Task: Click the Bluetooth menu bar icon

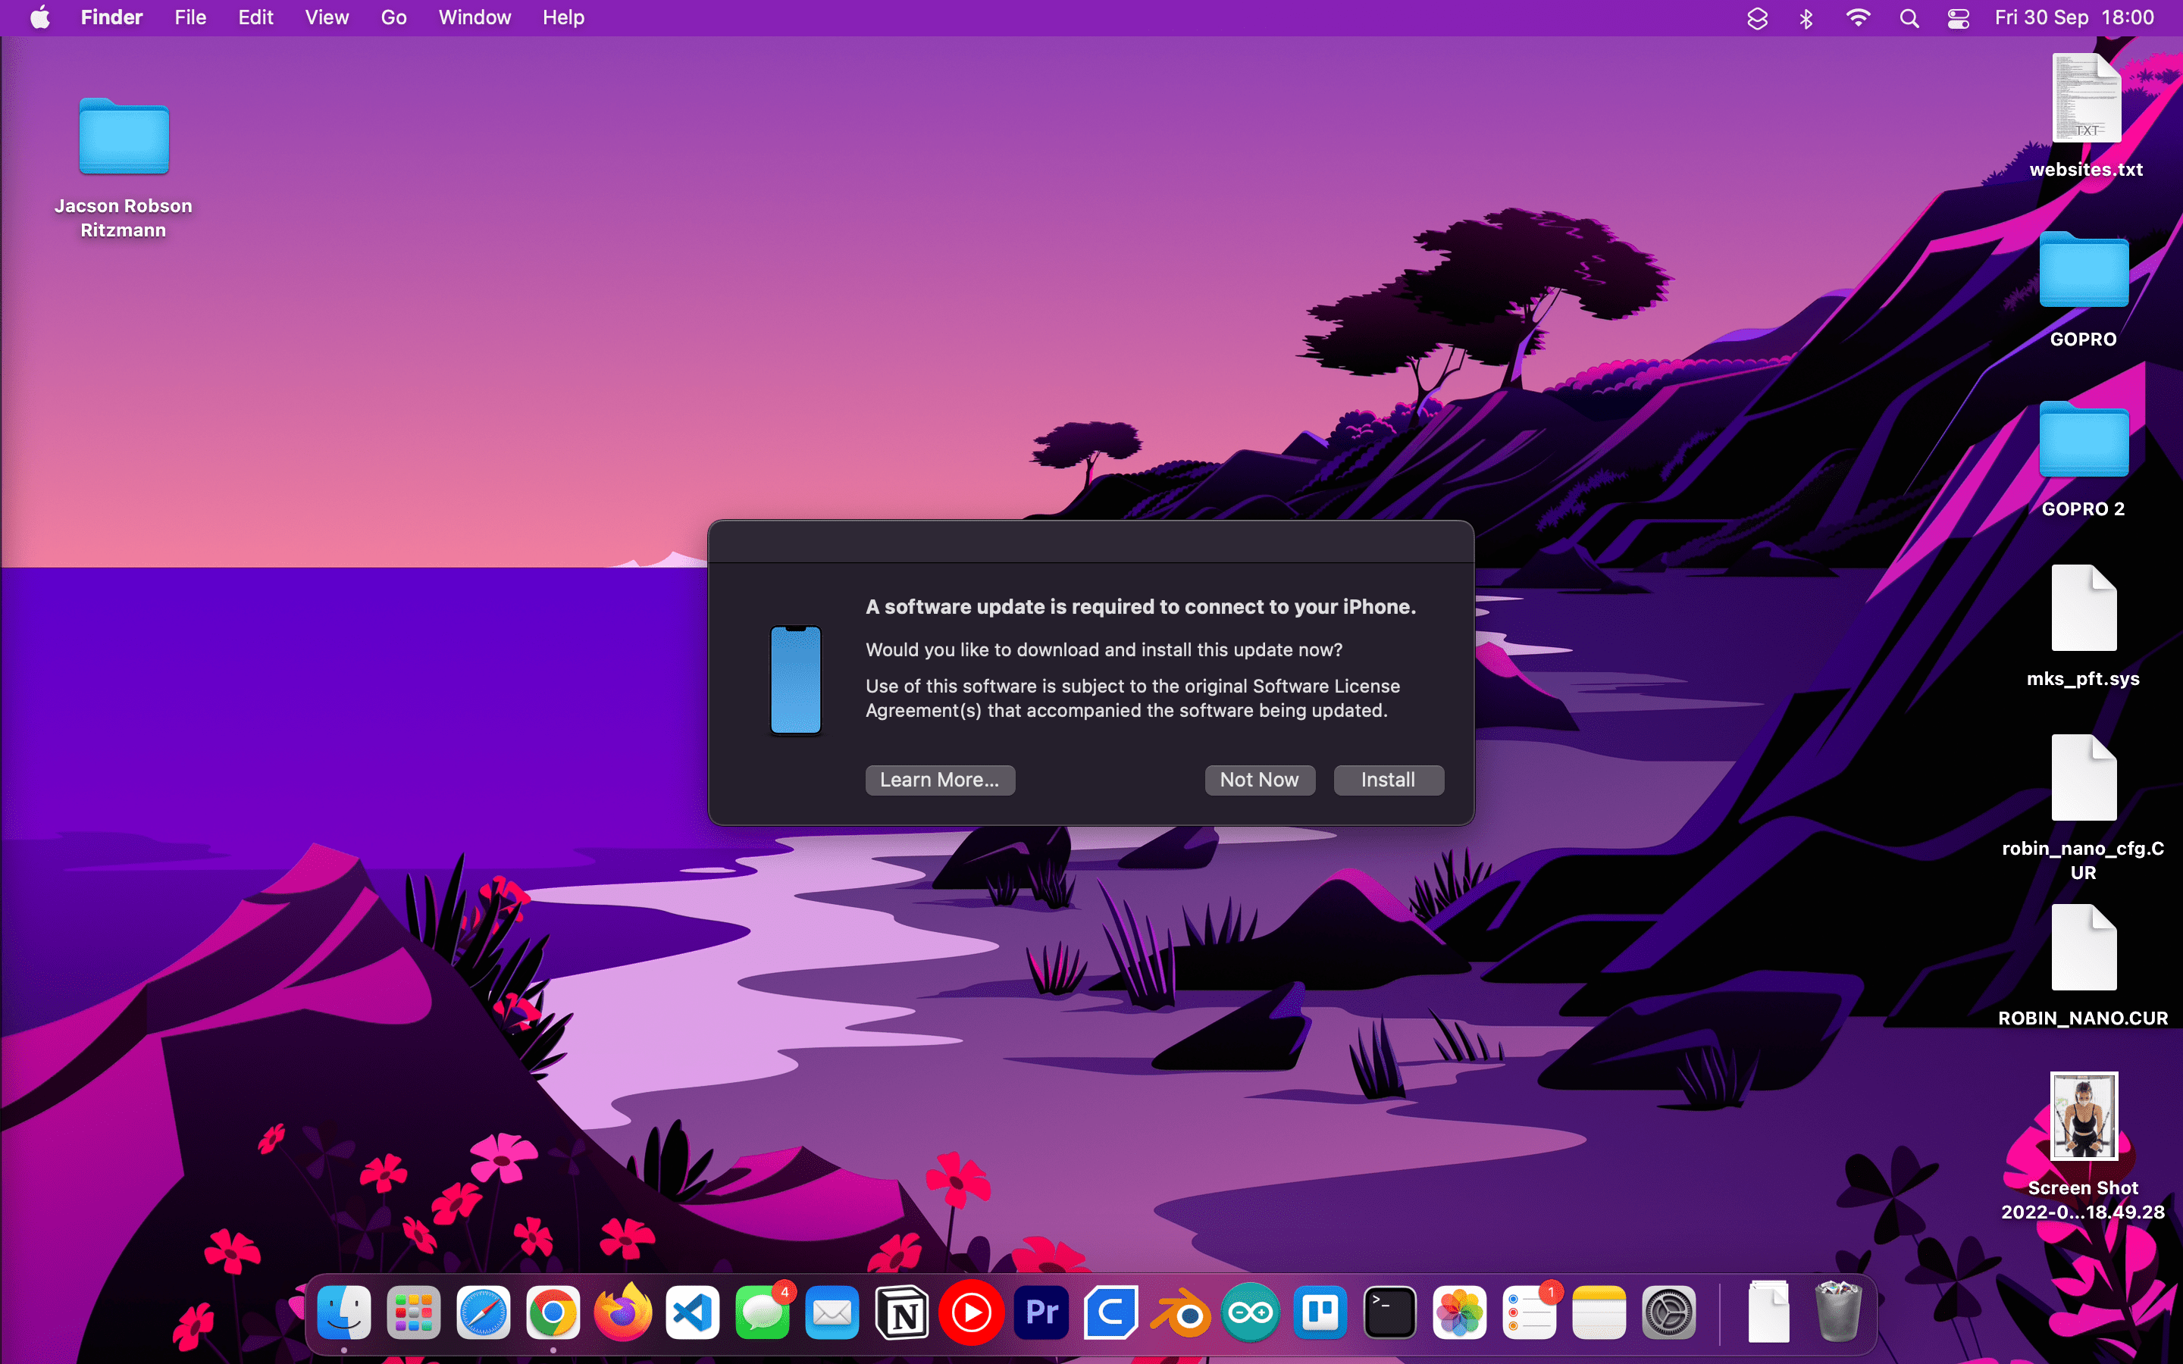Action: (1806, 18)
